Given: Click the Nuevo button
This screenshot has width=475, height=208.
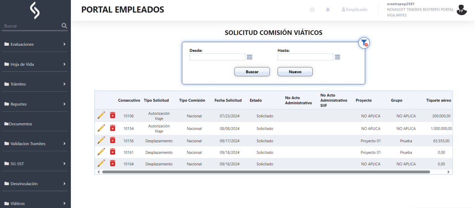Looking at the screenshot, I should (295, 72).
